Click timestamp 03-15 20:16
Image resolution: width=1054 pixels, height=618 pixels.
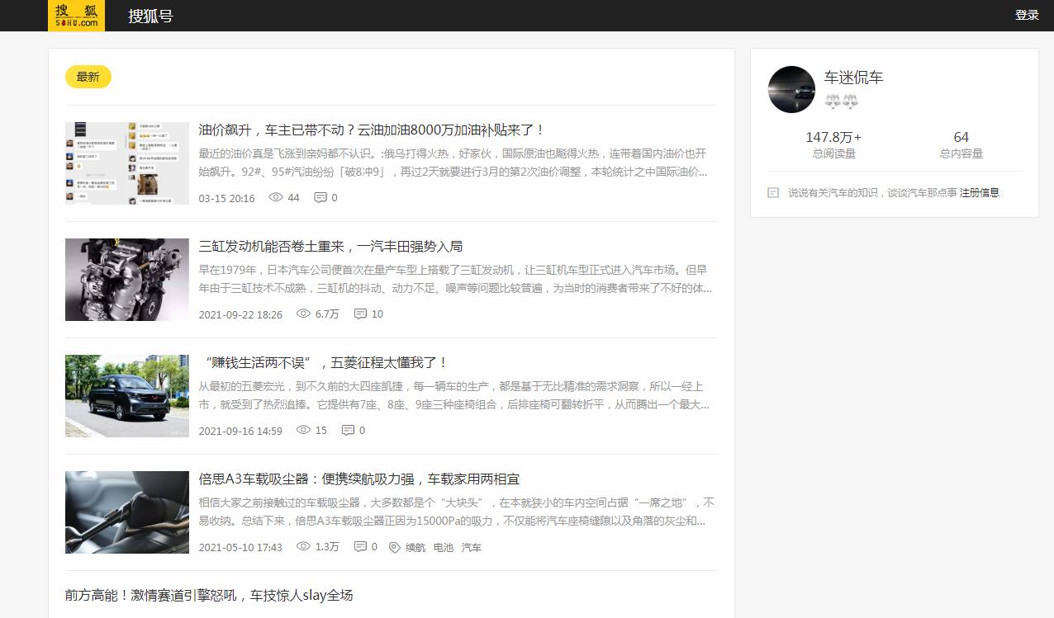click(227, 198)
